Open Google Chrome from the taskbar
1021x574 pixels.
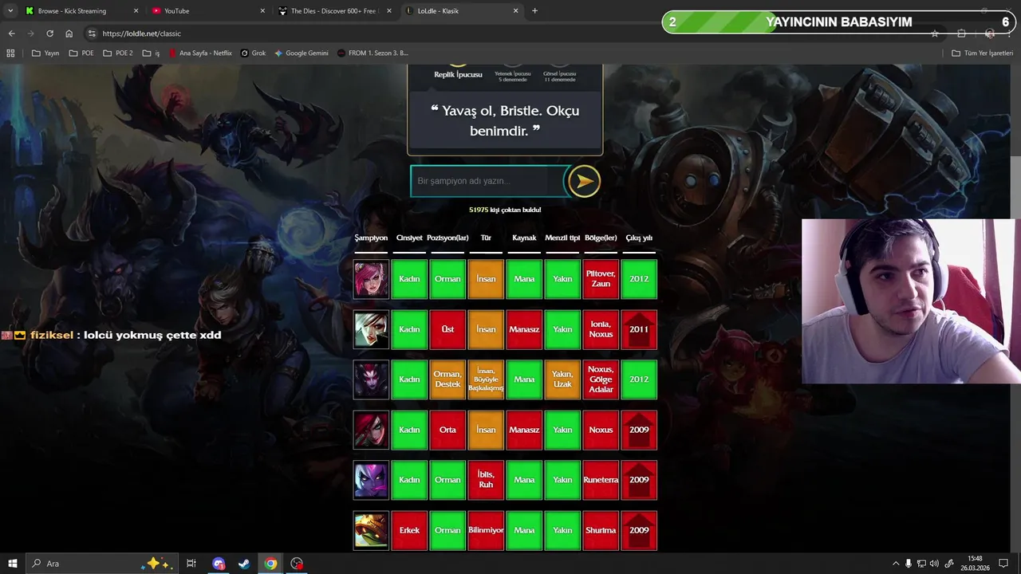tap(270, 564)
